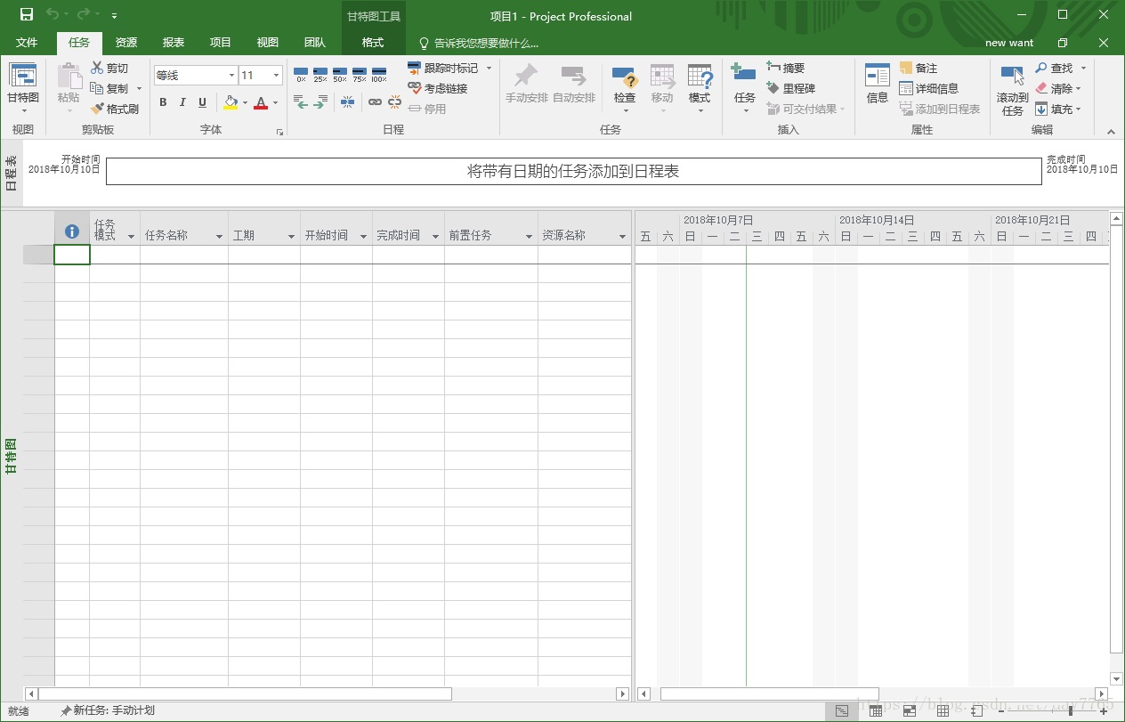Insert a Milestone

tap(791, 88)
